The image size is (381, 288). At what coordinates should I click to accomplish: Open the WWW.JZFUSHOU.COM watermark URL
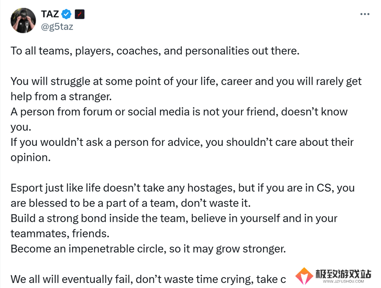343,281
